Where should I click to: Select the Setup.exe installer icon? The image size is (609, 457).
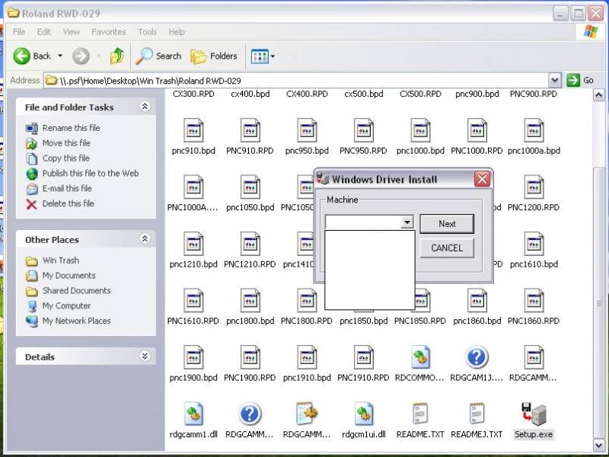point(534,414)
